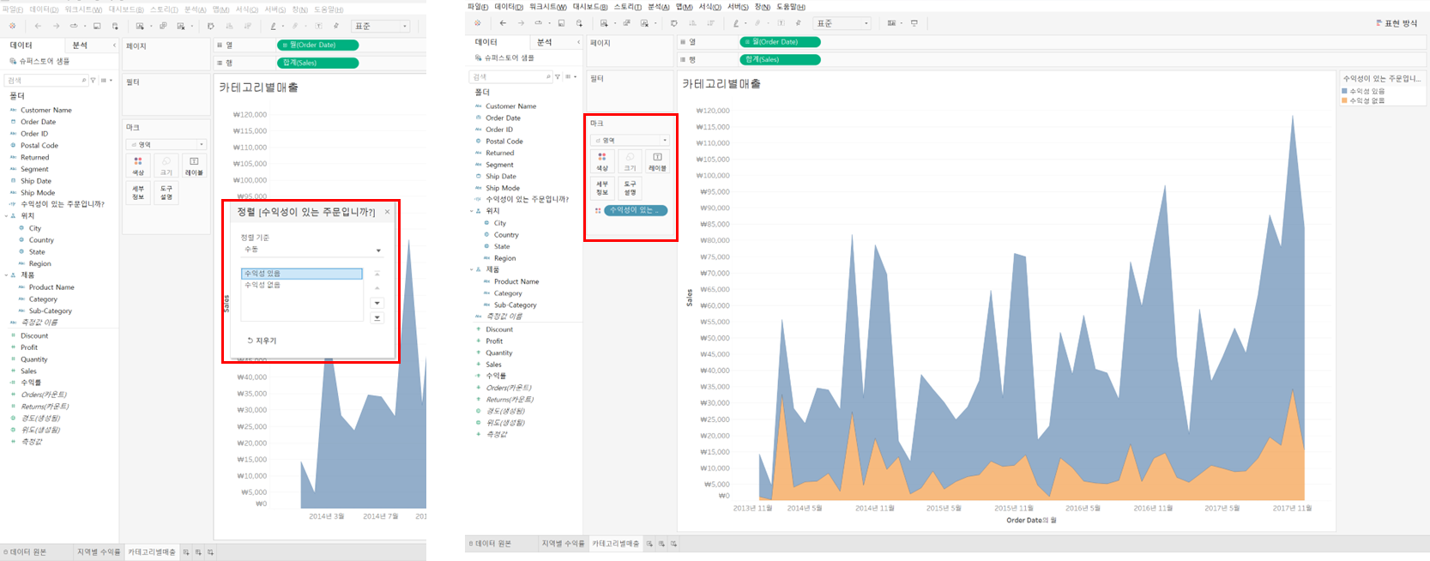Collapse 제품 folder in left window data pane
Image resolution: width=1430 pixels, height=561 pixels.
(x=6, y=275)
